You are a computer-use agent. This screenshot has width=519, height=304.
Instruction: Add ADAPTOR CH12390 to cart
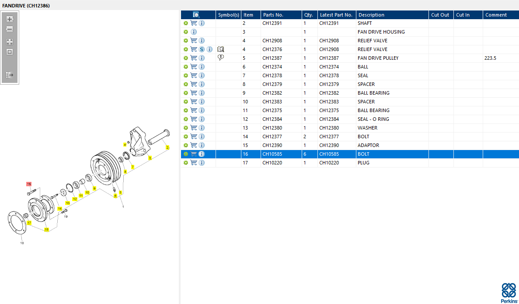tap(194, 145)
